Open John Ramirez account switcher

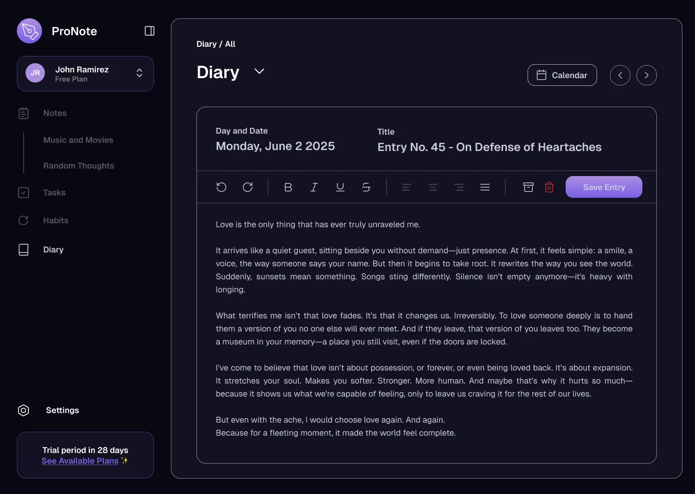[85, 73]
